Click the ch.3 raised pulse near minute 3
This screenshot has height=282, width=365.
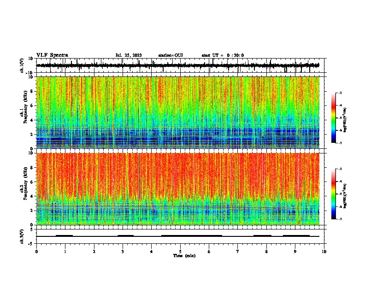click(126, 235)
